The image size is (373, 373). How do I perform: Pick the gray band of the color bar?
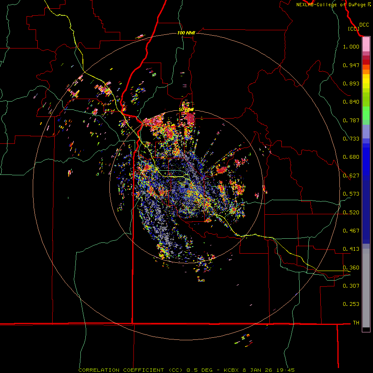[366, 288]
